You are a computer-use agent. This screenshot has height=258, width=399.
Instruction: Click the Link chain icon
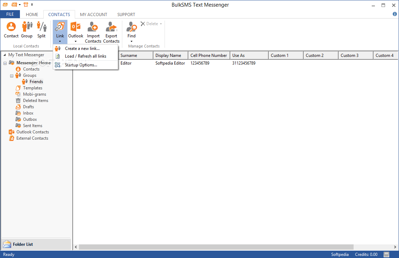pos(60,27)
